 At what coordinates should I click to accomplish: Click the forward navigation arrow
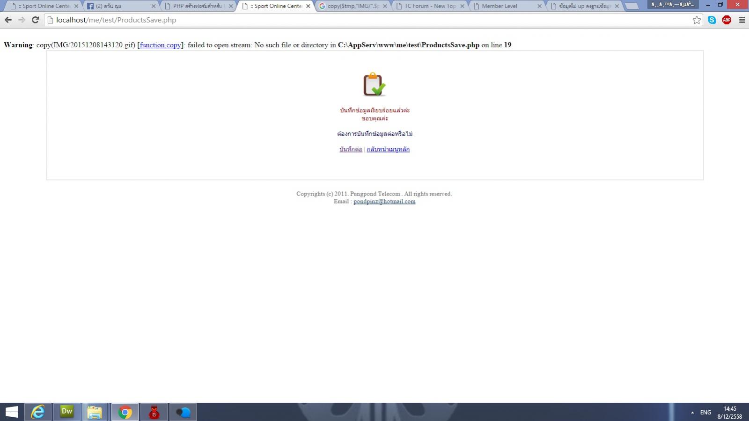click(x=21, y=20)
